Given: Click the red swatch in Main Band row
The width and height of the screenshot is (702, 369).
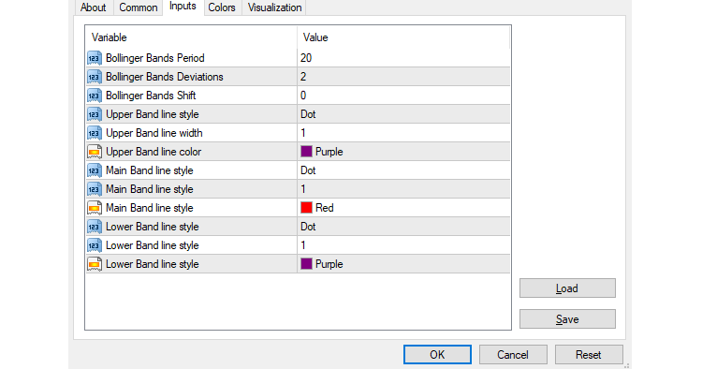Looking at the screenshot, I should coord(306,208).
